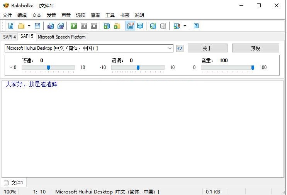Close the Balabolka window
The image size is (287, 195).
click(x=277, y=5)
